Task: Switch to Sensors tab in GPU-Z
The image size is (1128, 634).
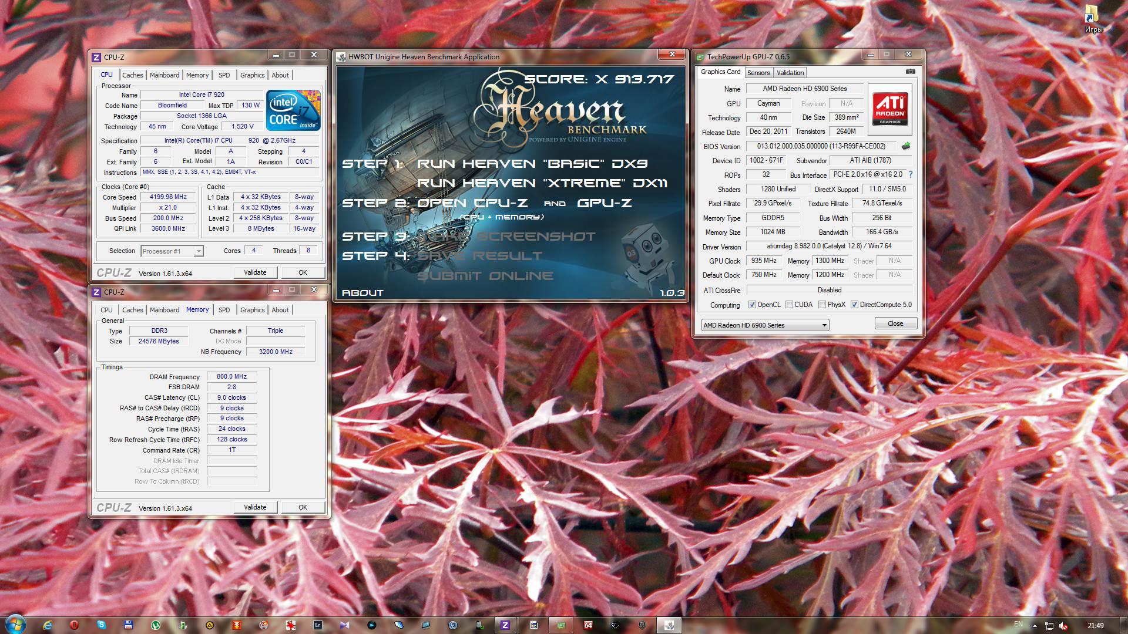Action: pos(758,73)
